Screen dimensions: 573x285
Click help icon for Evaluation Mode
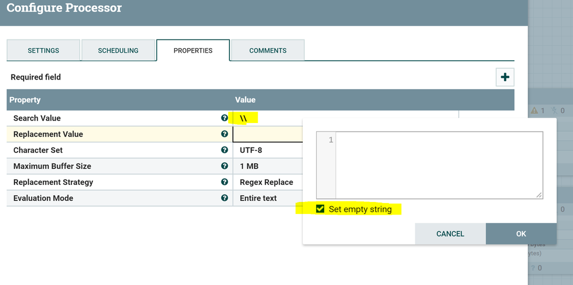(x=224, y=198)
